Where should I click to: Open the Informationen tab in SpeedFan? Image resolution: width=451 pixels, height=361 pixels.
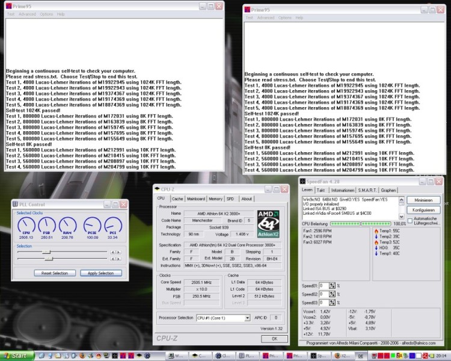click(x=342, y=190)
